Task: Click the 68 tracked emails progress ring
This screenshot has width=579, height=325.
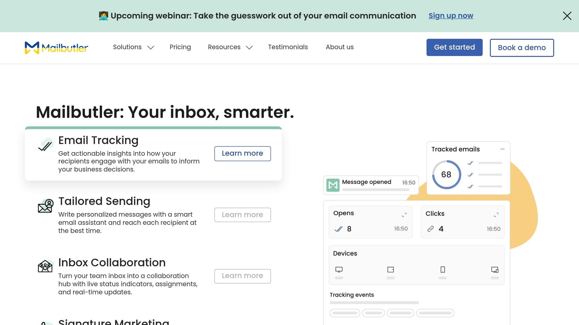Action: pos(446,174)
